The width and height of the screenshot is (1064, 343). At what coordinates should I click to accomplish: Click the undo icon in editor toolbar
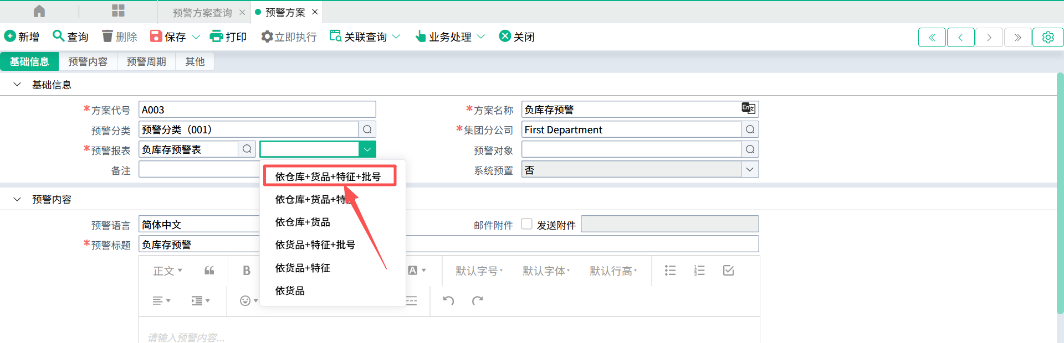[448, 300]
